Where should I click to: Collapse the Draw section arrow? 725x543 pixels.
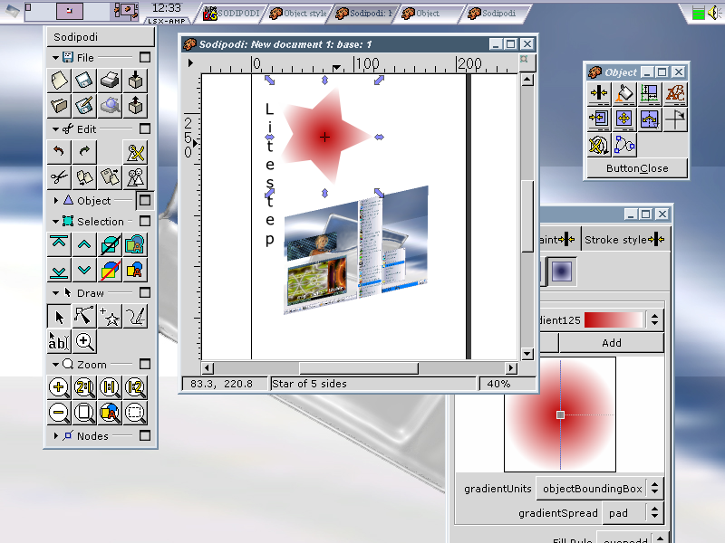point(55,293)
